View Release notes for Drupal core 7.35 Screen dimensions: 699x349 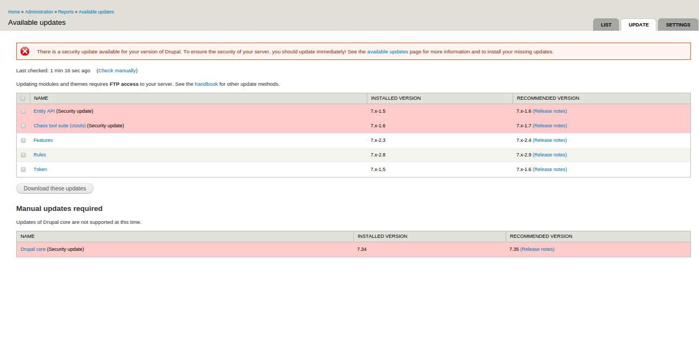537,249
